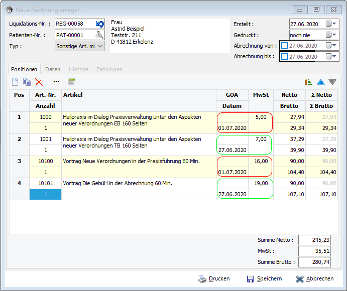Click the Artikel column header
The width and height of the screenshot is (347, 291).
pyautogui.click(x=139, y=100)
